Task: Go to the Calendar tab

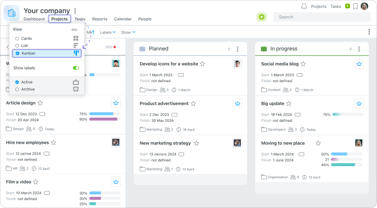Action: [123, 19]
